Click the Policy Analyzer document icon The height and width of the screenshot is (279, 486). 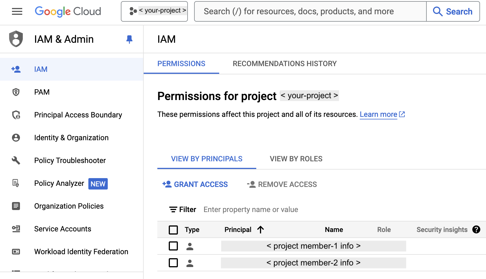16,183
